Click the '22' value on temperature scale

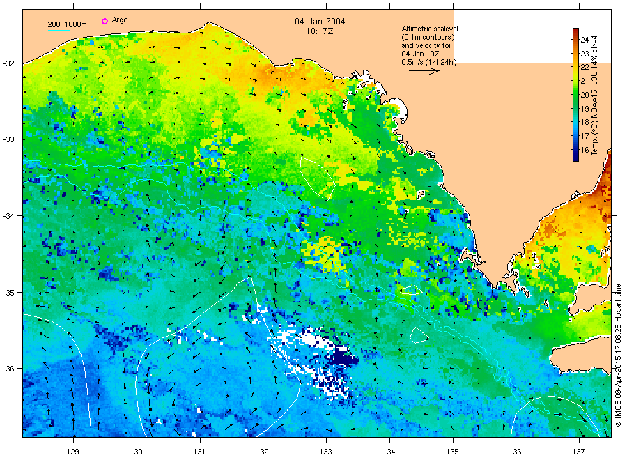coord(585,67)
